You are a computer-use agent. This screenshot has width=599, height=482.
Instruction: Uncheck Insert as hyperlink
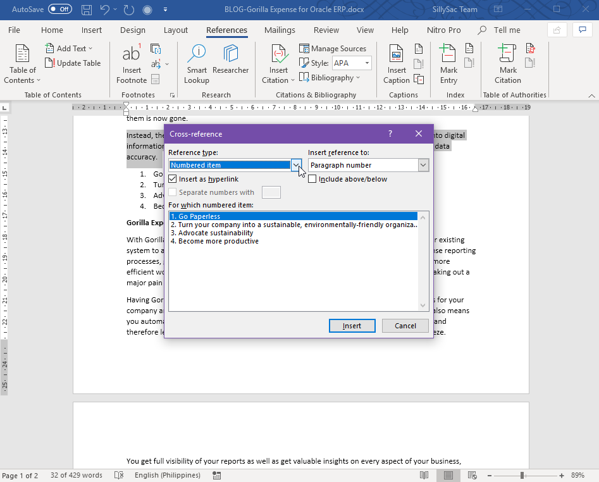173,179
